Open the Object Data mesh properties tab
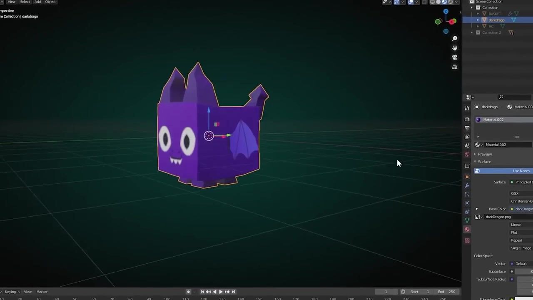 click(467, 220)
